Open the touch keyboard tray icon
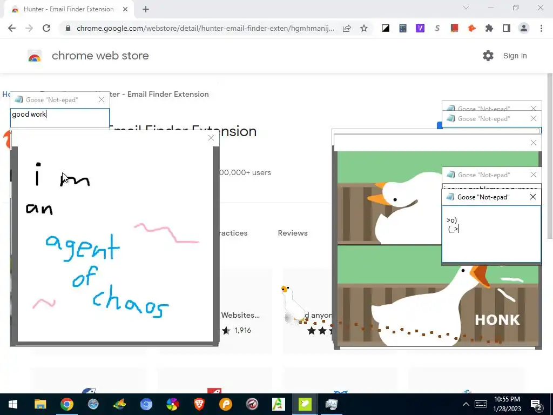 481,404
